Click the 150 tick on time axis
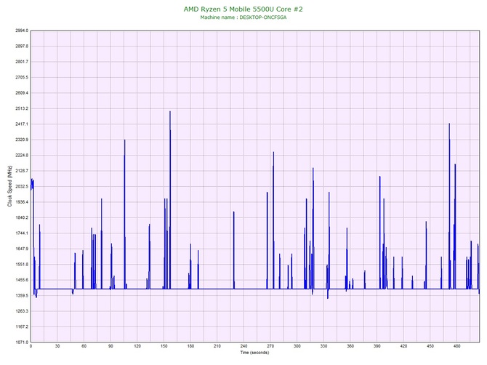Screen dimensions: 487x365 pos(164,346)
